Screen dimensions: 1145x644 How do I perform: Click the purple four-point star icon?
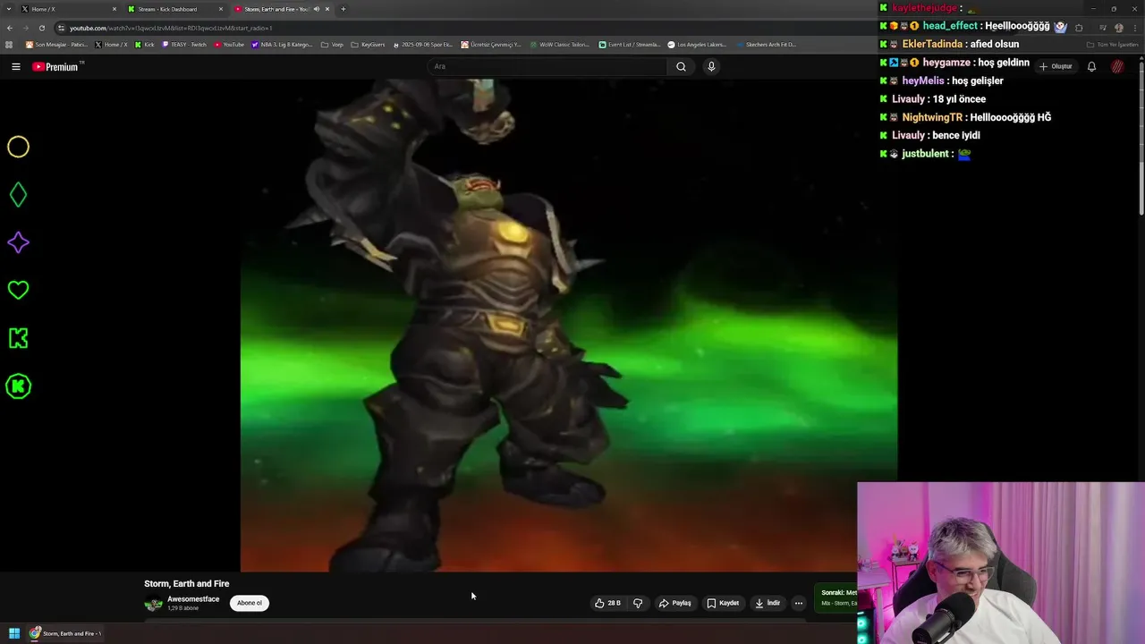pos(18,242)
